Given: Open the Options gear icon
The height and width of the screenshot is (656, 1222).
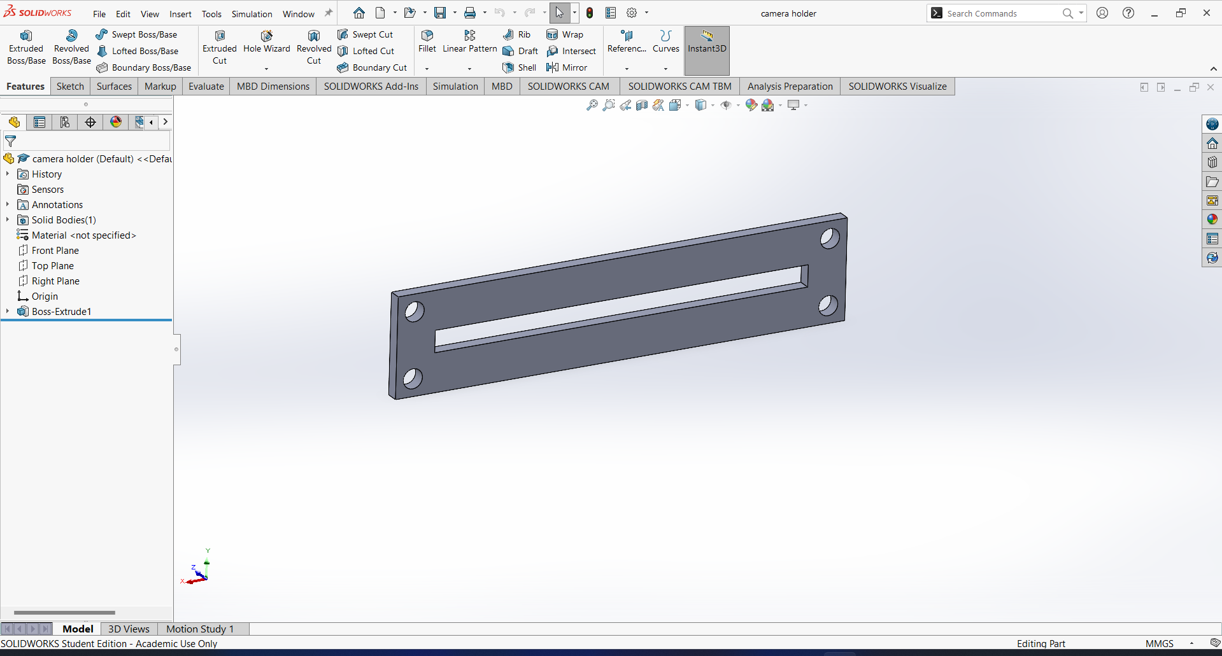Looking at the screenshot, I should tap(632, 13).
